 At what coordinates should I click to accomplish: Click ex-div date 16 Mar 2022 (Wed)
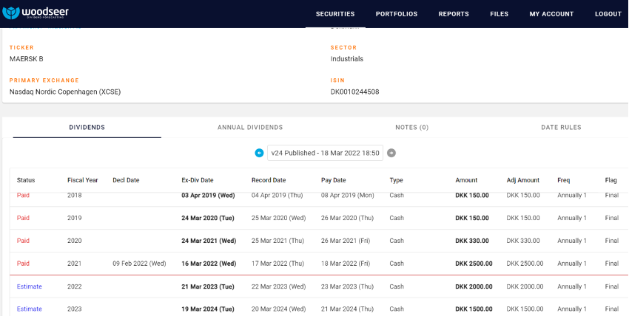[x=209, y=264]
